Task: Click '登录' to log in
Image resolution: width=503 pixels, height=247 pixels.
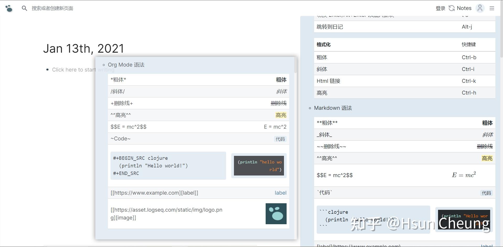Action: point(440,8)
